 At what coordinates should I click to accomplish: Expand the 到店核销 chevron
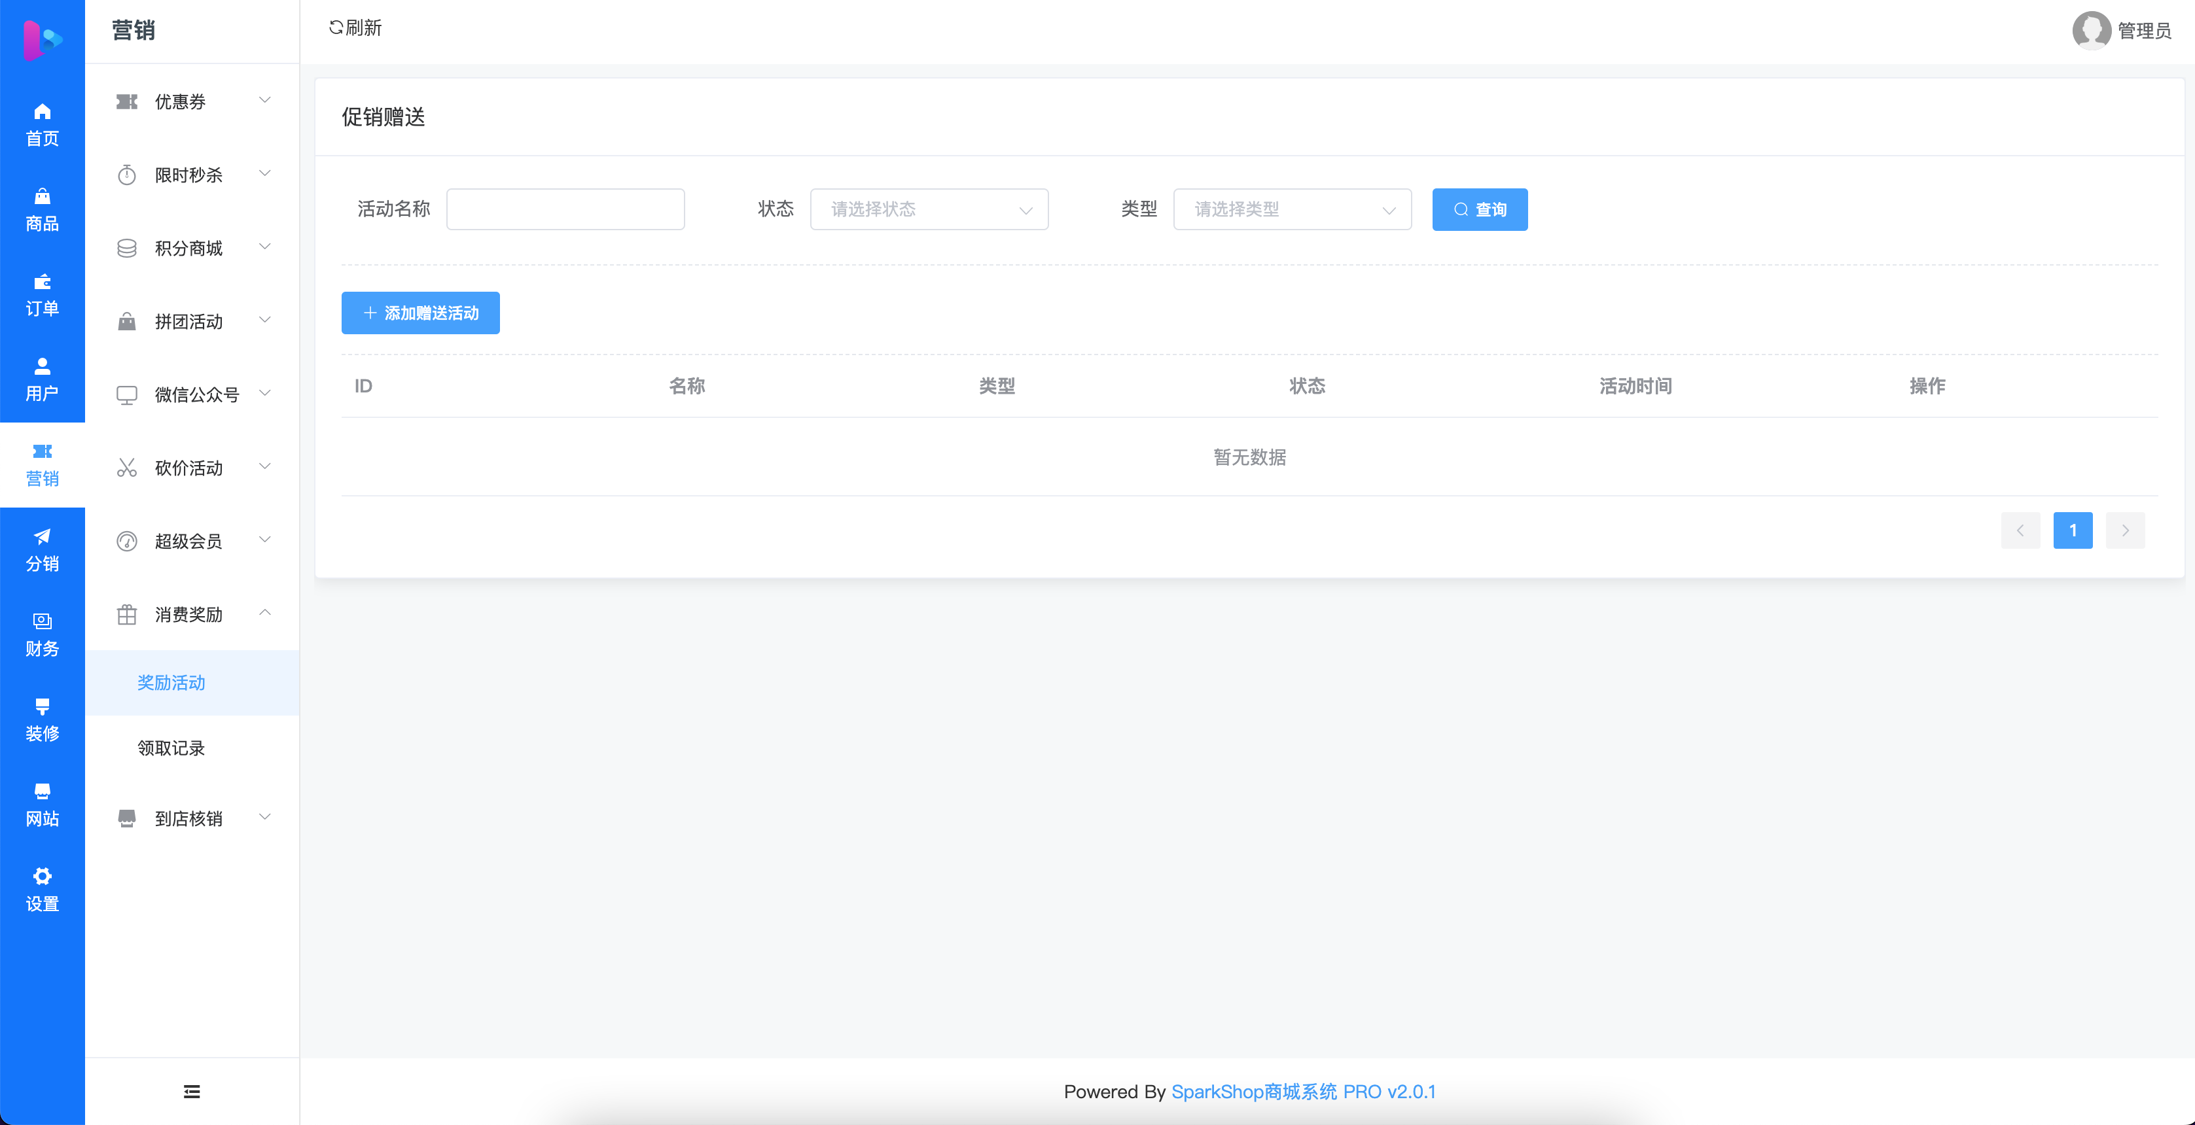(265, 817)
